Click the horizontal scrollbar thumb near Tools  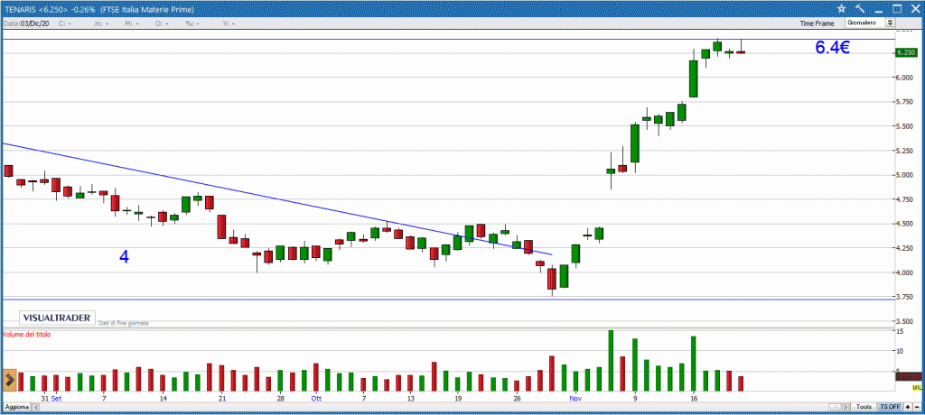[835, 407]
